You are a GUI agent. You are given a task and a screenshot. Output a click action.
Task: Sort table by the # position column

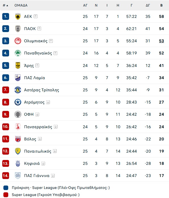[5, 5]
